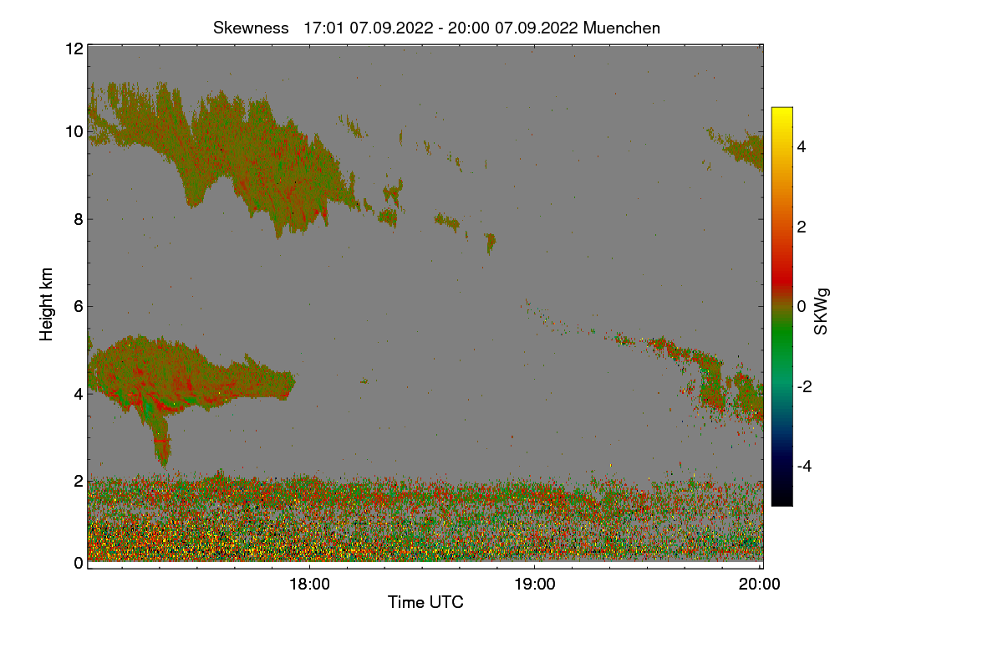The height and width of the screenshot is (669, 1003).
Task: Click the 18:00 time axis label
Action: point(309,585)
